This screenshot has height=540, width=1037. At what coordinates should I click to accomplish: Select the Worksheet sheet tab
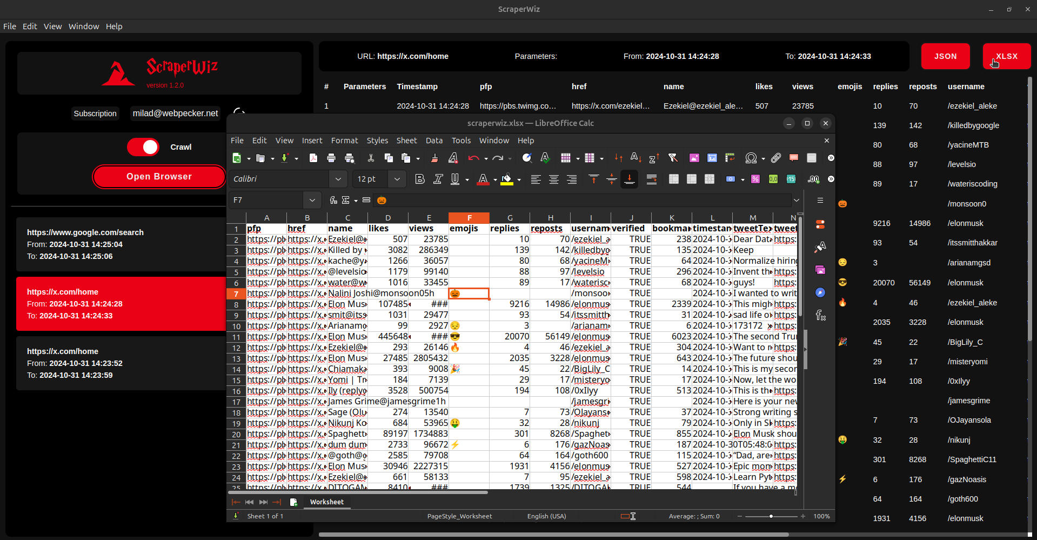point(327,502)
